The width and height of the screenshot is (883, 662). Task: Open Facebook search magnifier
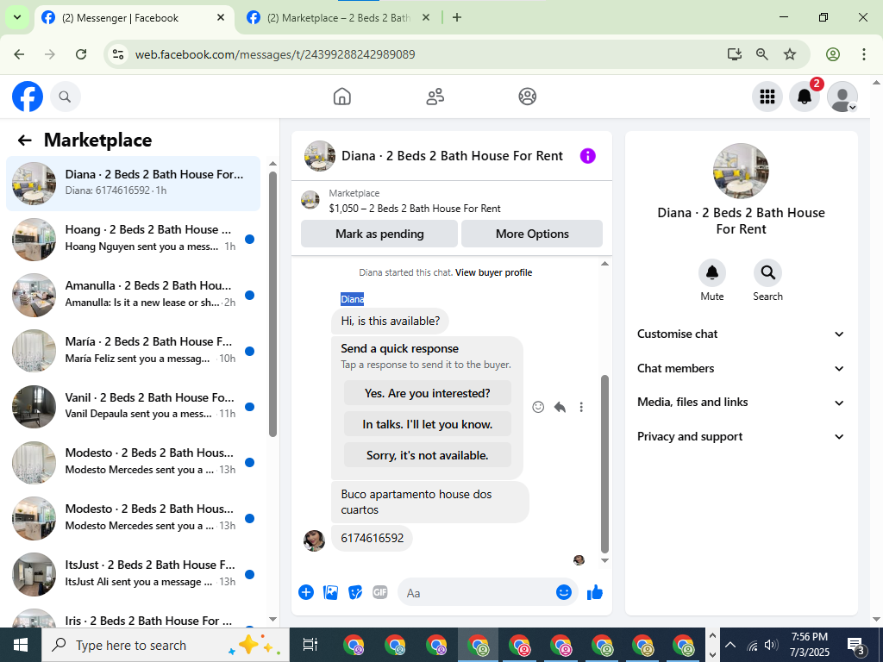(x=66, y=97)
